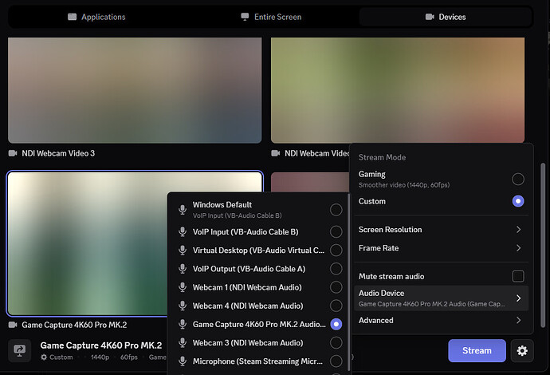Expand the Advanced submenu chevron
This screenshot has width=550, height=375.
[x=518, y=320]
